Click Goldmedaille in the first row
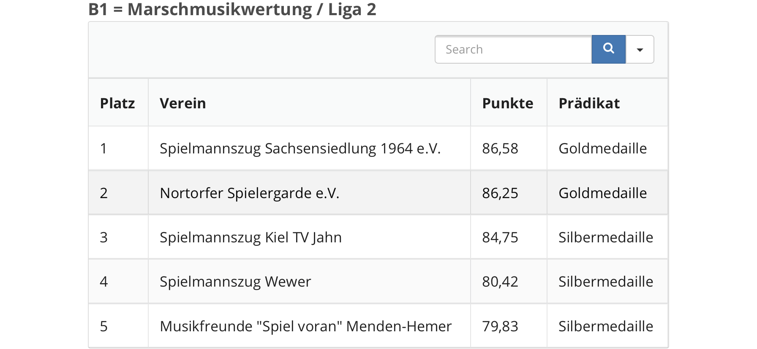The image size is (757, 349). tap(602, 148)
